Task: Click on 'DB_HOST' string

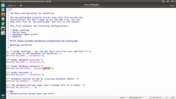Action: (x=20, y=75)
